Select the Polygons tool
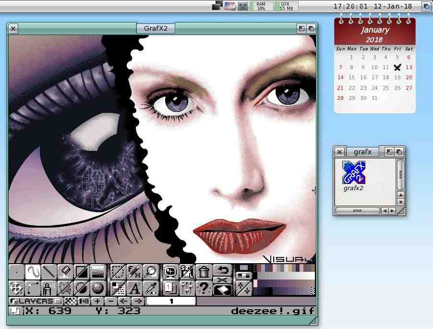433x329 pixels. [x=65, y=288]
